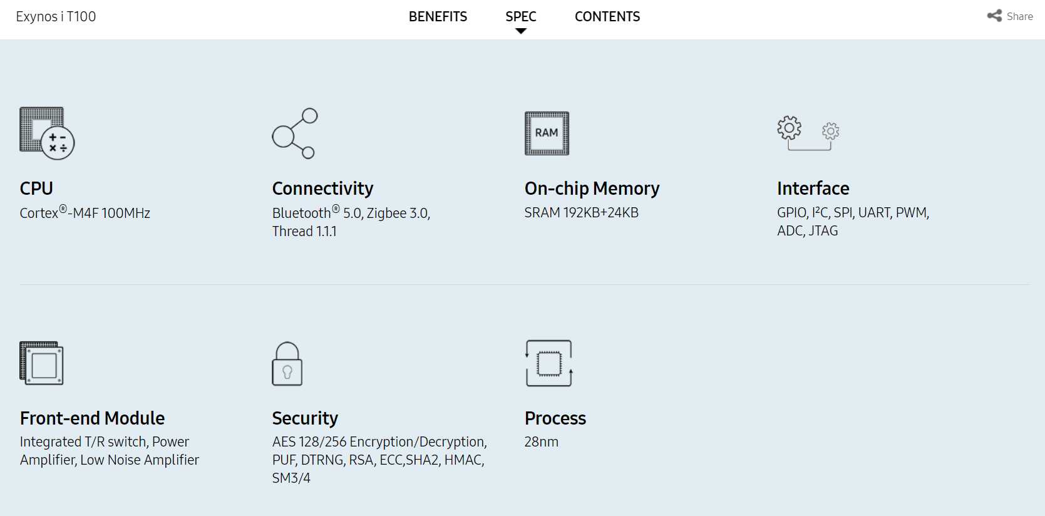Click the Thread 1.1.1 text
The image size is (1045, 516).
click(304, 231)
